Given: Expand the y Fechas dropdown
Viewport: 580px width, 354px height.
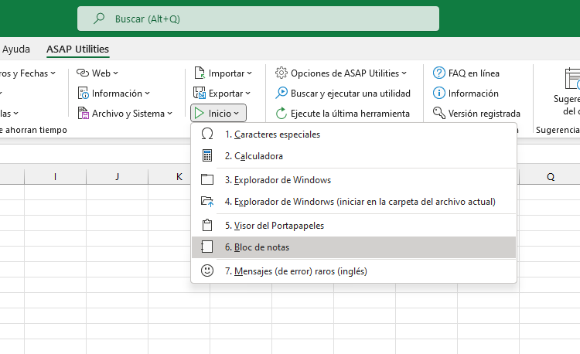Looking at the screenshot, I should coord(28,73).
